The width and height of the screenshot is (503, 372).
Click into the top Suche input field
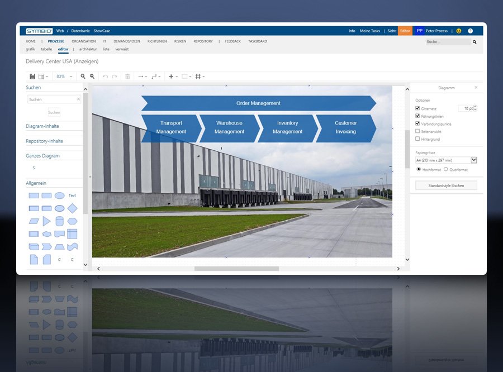(x=448, y=42)
